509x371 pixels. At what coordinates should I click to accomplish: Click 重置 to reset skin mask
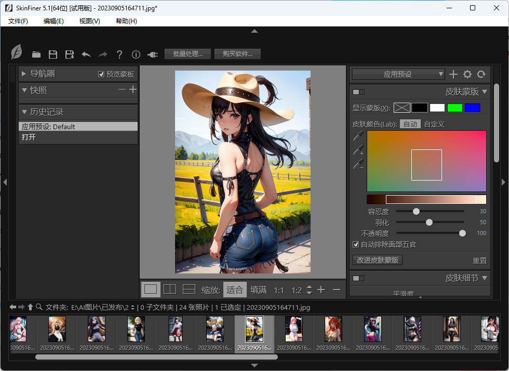point(479,260)
